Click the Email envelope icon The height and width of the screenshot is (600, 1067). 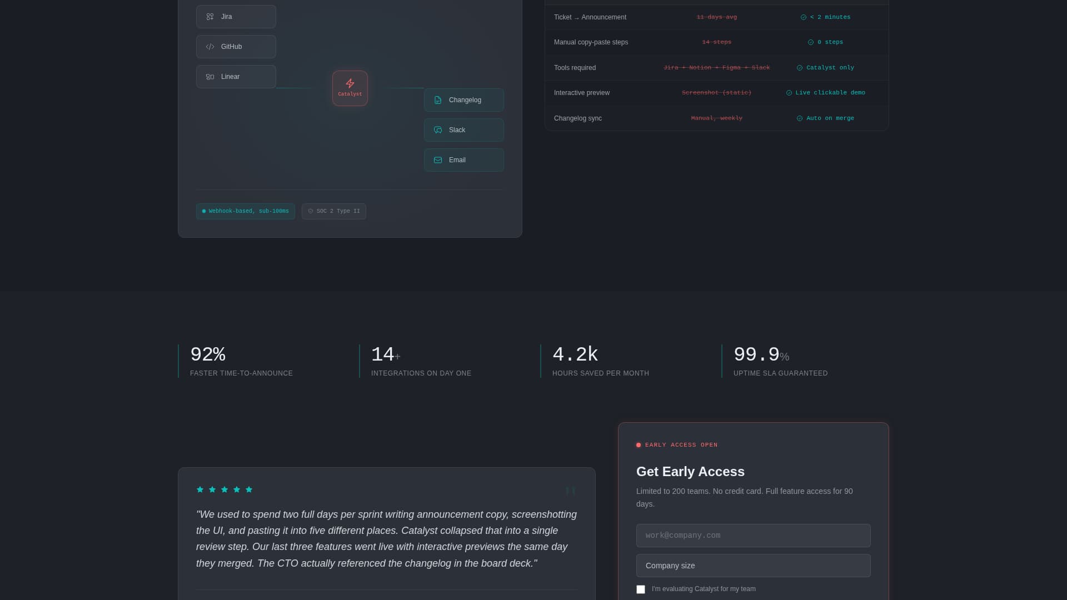438,160
